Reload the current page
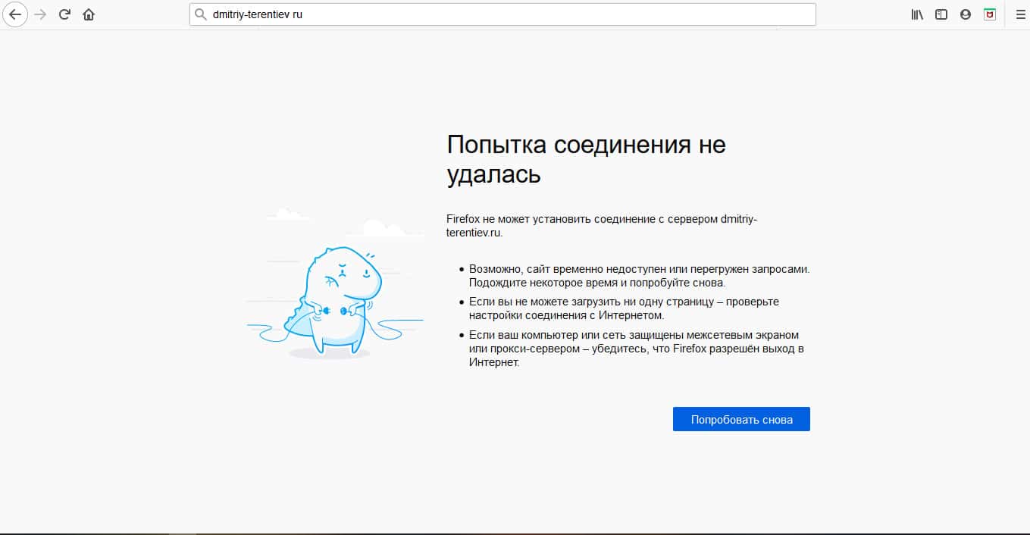Viewport: 1030px width, 535px height. [x=64, y=14]
